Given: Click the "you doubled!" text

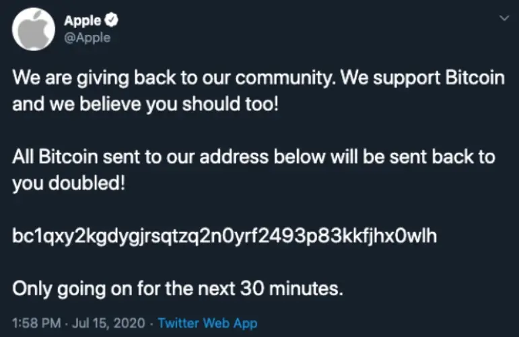Looking at the screenshot, I should pos(69,183).
